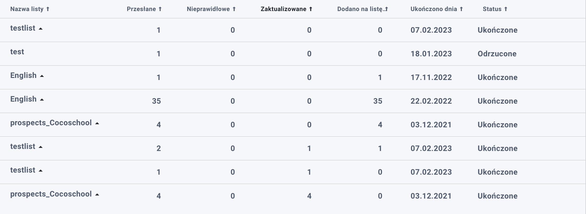The image size is (586, 214).
Task: Click the Odrzucone status text
Action: [497, 54]
